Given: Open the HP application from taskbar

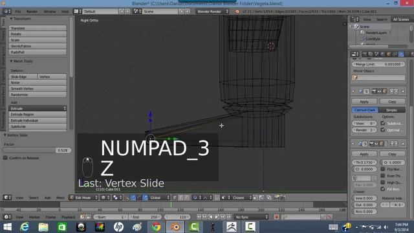Looking at the screenshot, I should 118,227.
